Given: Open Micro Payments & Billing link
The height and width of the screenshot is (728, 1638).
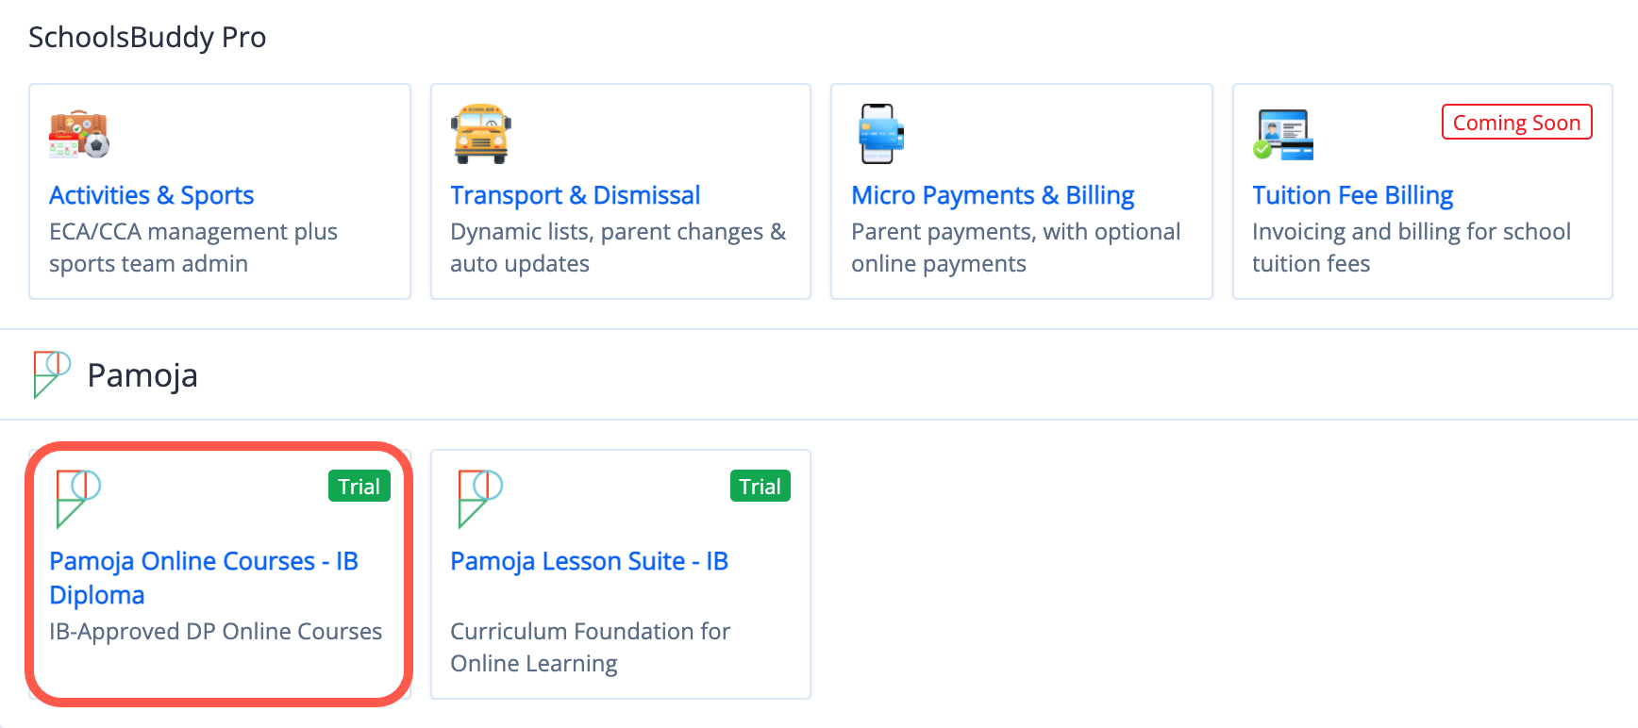Looking at the screenshot, I should [992, 195].
